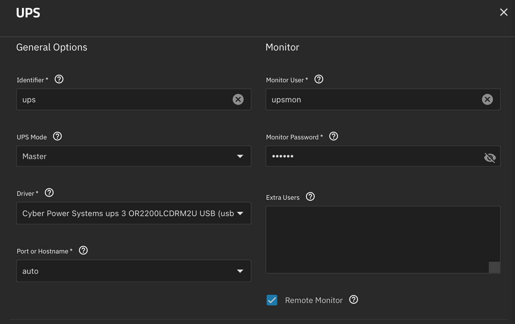Open help for the Identifier field

(59, 79)
